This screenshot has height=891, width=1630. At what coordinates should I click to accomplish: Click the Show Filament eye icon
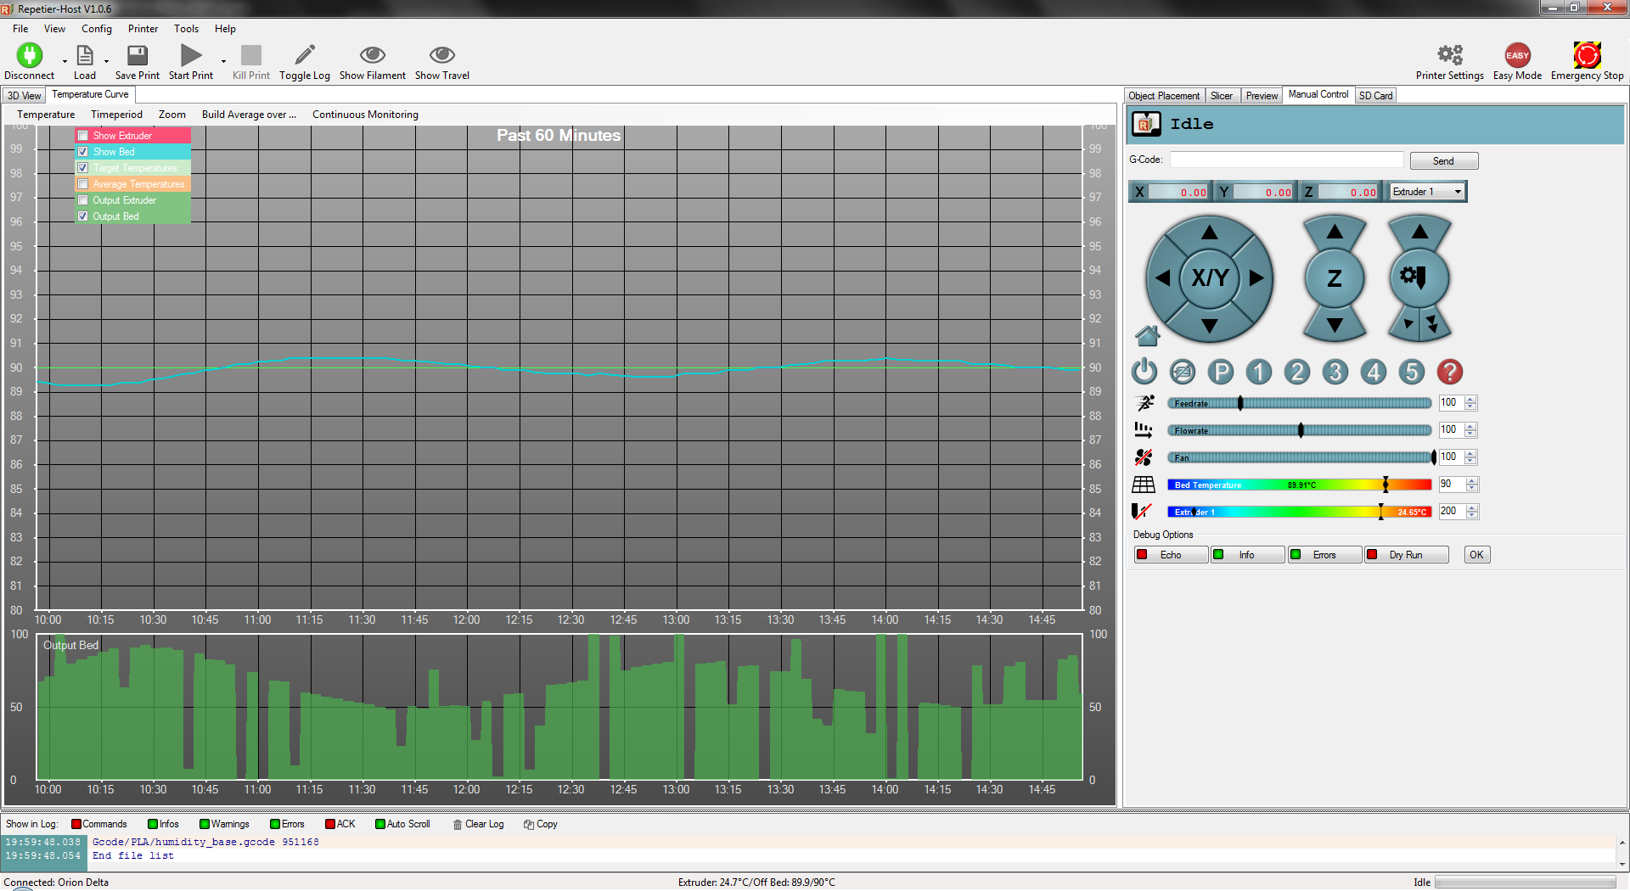[x=372, y=56]
